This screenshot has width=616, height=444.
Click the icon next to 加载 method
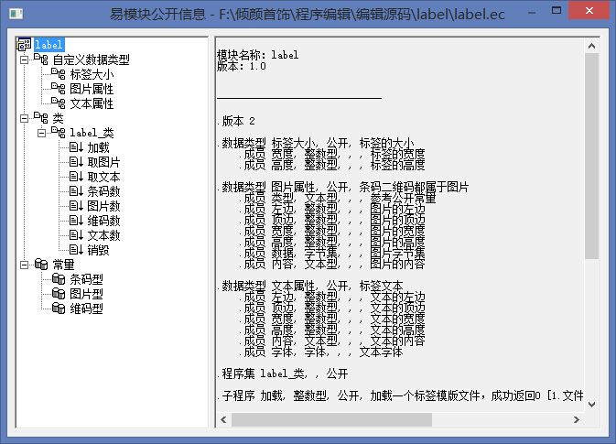(x=76, y=147)
